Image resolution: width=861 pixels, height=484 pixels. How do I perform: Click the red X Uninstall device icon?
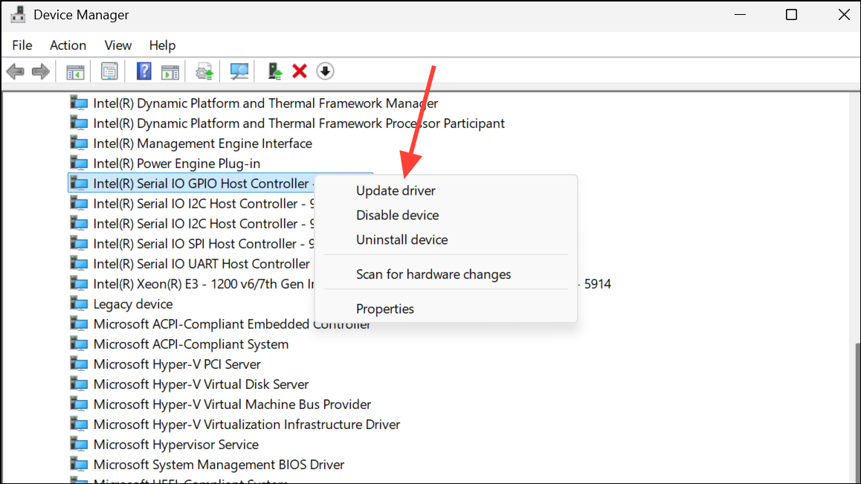coord(299,71)
